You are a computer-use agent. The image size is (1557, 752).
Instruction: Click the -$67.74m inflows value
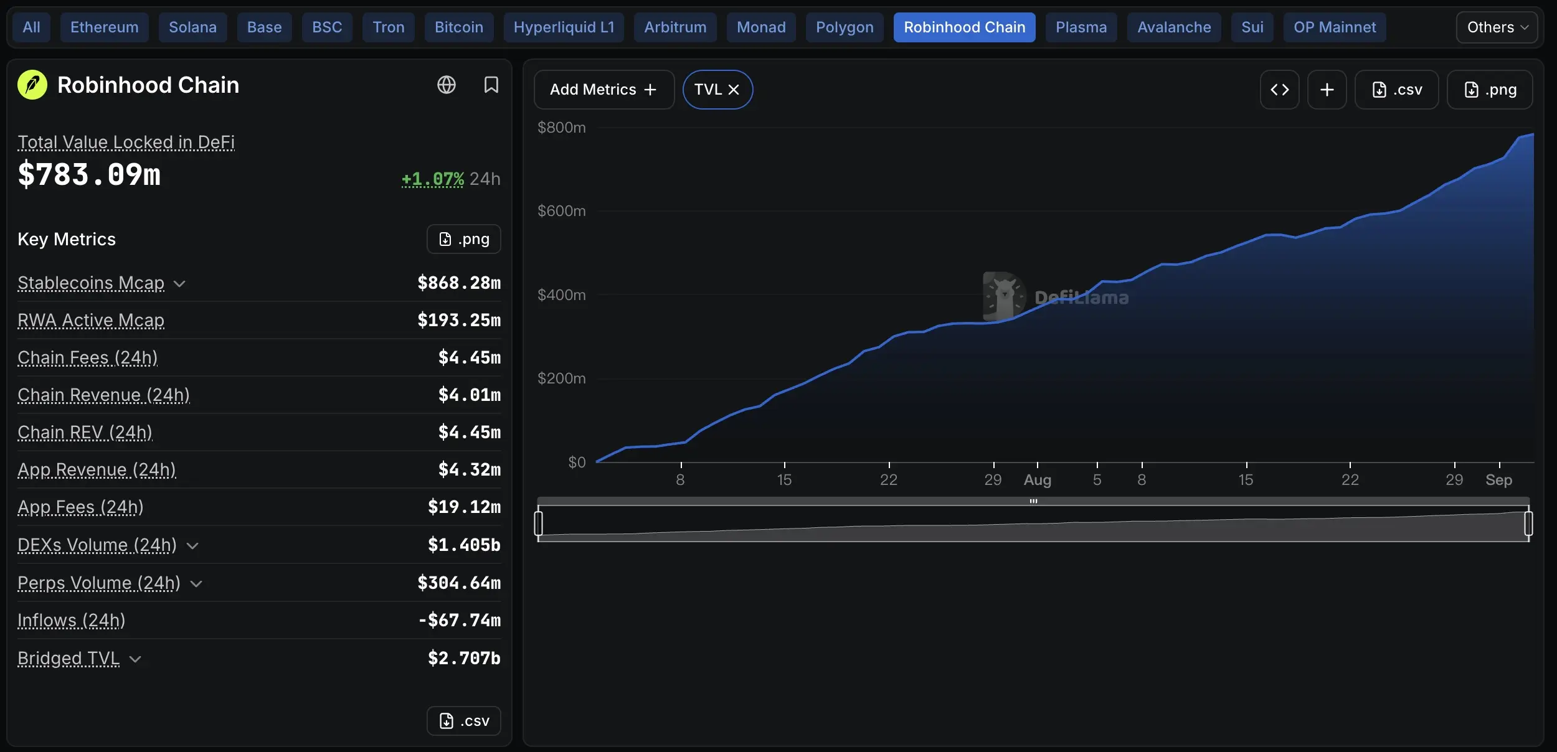[459, 621]
